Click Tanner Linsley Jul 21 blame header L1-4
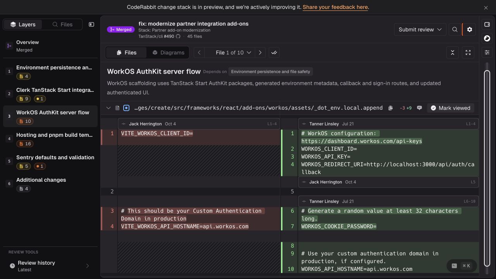 [x=388, y=124]
